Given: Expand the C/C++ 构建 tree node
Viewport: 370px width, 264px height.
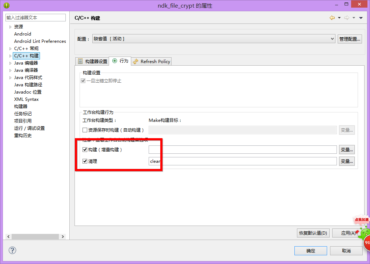Looking at the screenshot, I should click(x=10, y=56).
